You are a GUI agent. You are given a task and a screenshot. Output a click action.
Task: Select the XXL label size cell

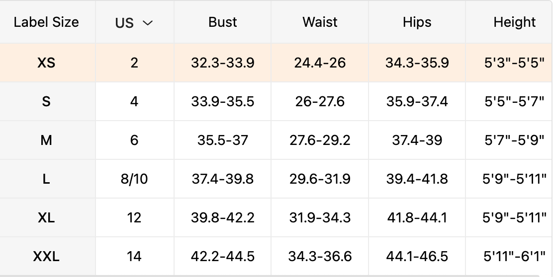click(x=47, y=256)
